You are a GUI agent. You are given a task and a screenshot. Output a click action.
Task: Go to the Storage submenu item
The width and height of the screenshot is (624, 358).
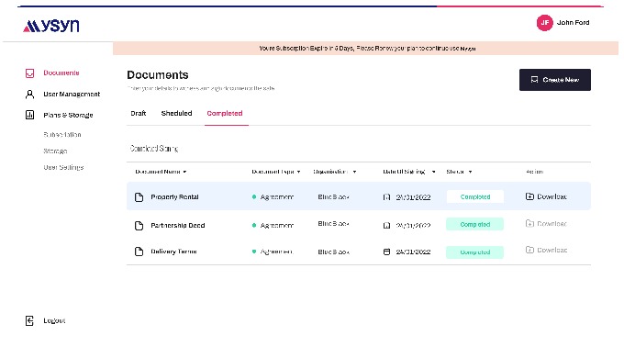[x=55, y=151]
